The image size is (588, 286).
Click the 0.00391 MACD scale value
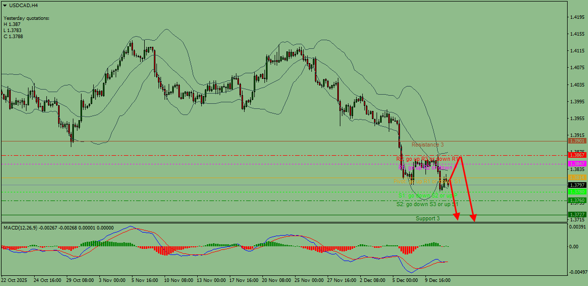(577, 227)
